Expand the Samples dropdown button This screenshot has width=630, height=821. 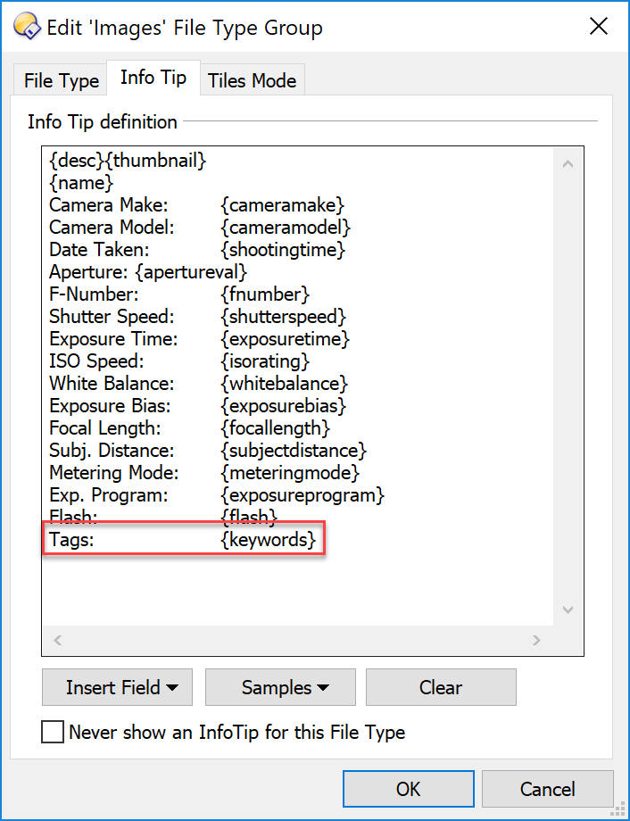pyautogui.click(x=281, y=687)
